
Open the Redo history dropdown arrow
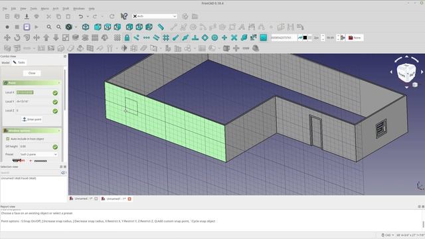(102, 17)
